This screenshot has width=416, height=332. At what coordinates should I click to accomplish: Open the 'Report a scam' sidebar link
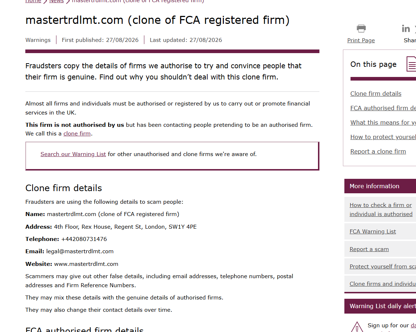point(369,249)
